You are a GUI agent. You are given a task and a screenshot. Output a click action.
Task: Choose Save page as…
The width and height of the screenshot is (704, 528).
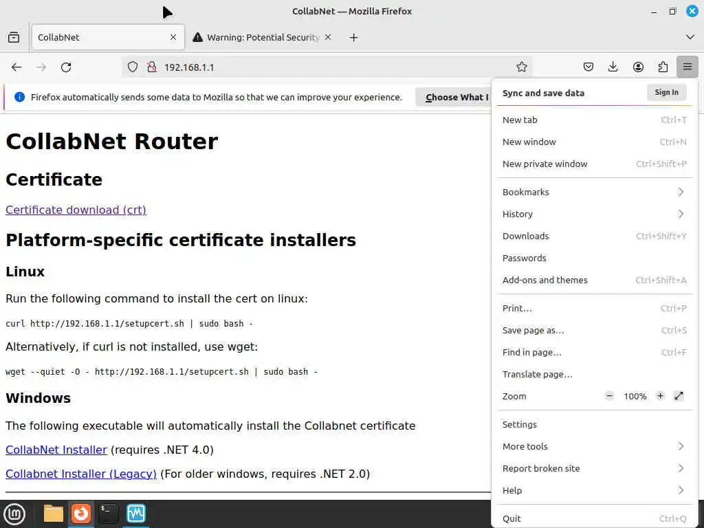[595, 331]
